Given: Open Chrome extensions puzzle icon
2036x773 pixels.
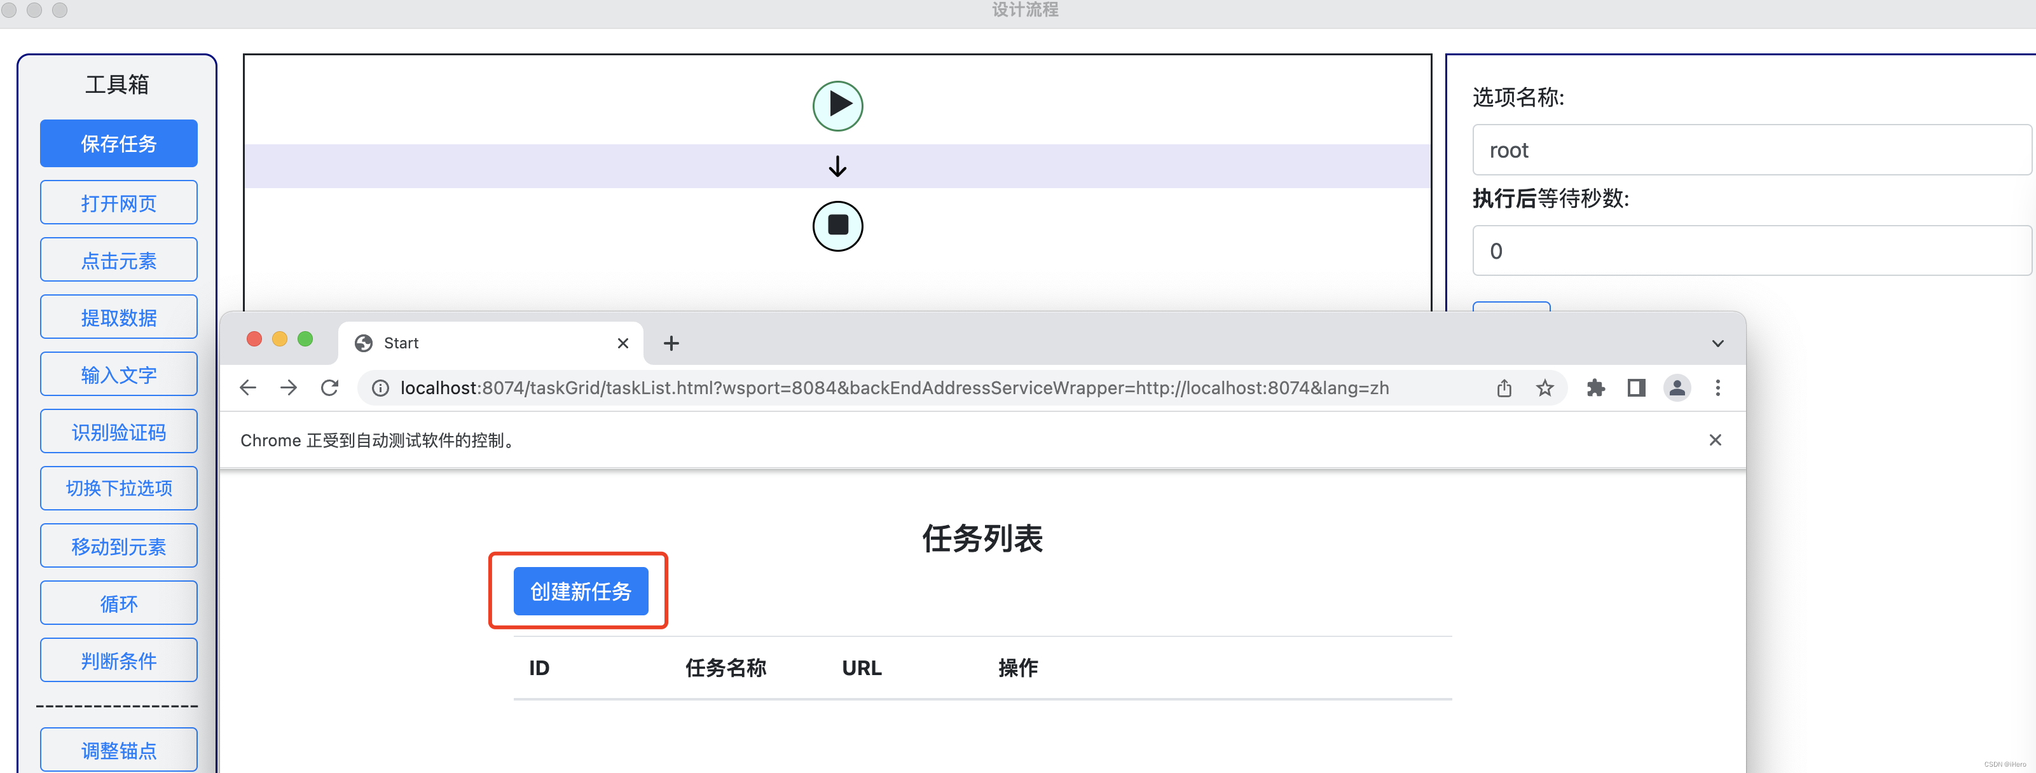Looking at the screenshot, I should click(1595, 388).
